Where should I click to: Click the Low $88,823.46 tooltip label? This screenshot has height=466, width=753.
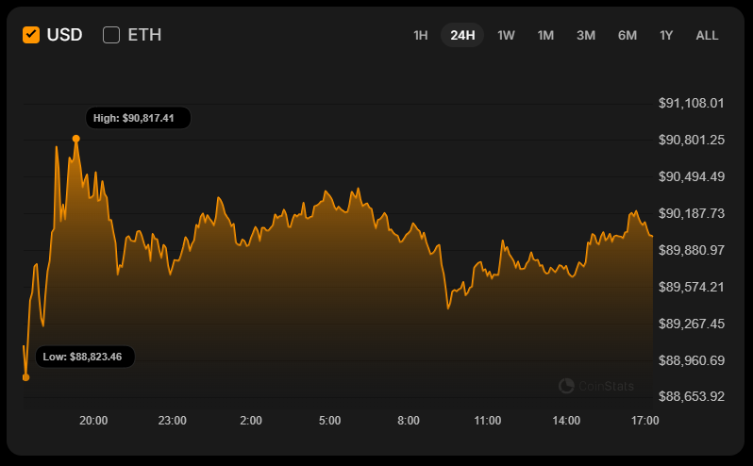83,357
